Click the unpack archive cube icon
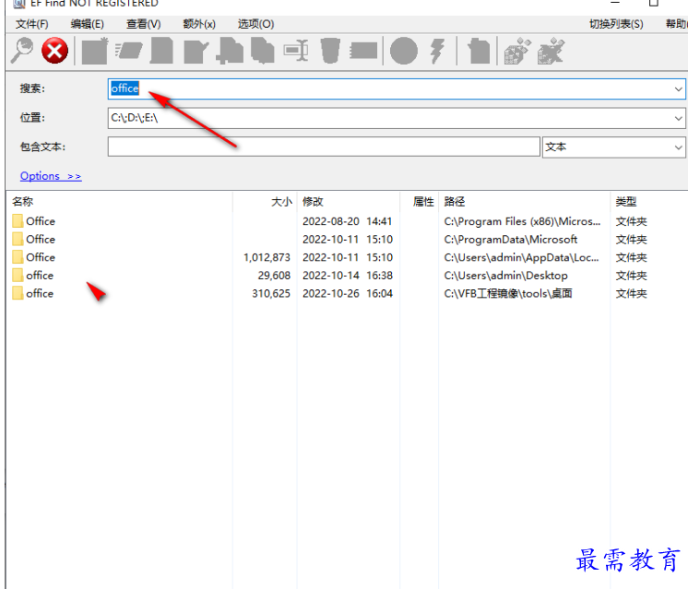The height and width of the screenshot is (589, 688). [x=552, y=51]
